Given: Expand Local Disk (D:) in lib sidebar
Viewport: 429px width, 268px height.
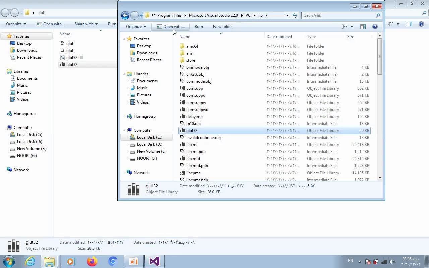Looking at the screenshot, I should coord(128,144).
